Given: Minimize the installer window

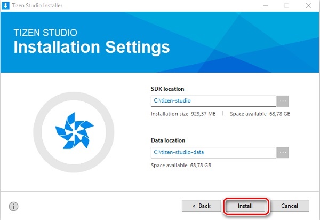Looking at the screenshot, I should pyautogui.click(x=266, y=6).
